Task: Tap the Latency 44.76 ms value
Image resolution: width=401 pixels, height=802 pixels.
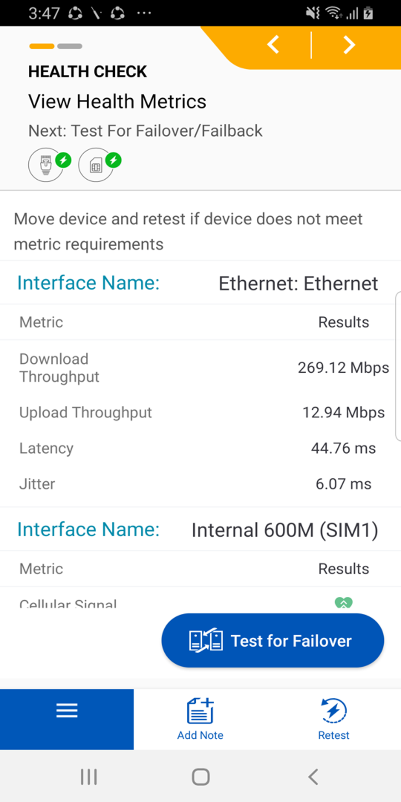Action: [x=343, y=448]
